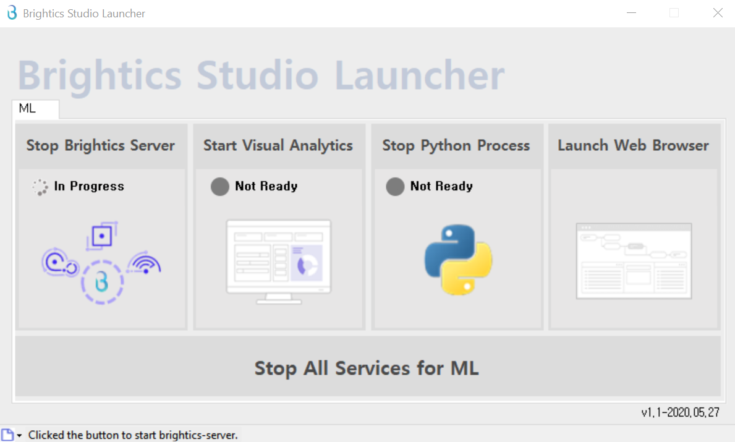Click Not Ready text under Python Process
Viewport: 735px width, 442px height.
[x=441, y=186]
